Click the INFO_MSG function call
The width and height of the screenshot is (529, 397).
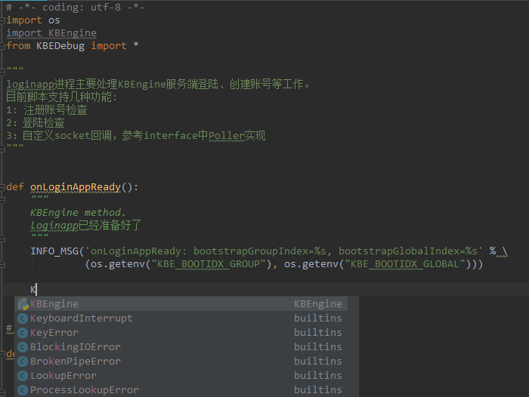[57, 251]
